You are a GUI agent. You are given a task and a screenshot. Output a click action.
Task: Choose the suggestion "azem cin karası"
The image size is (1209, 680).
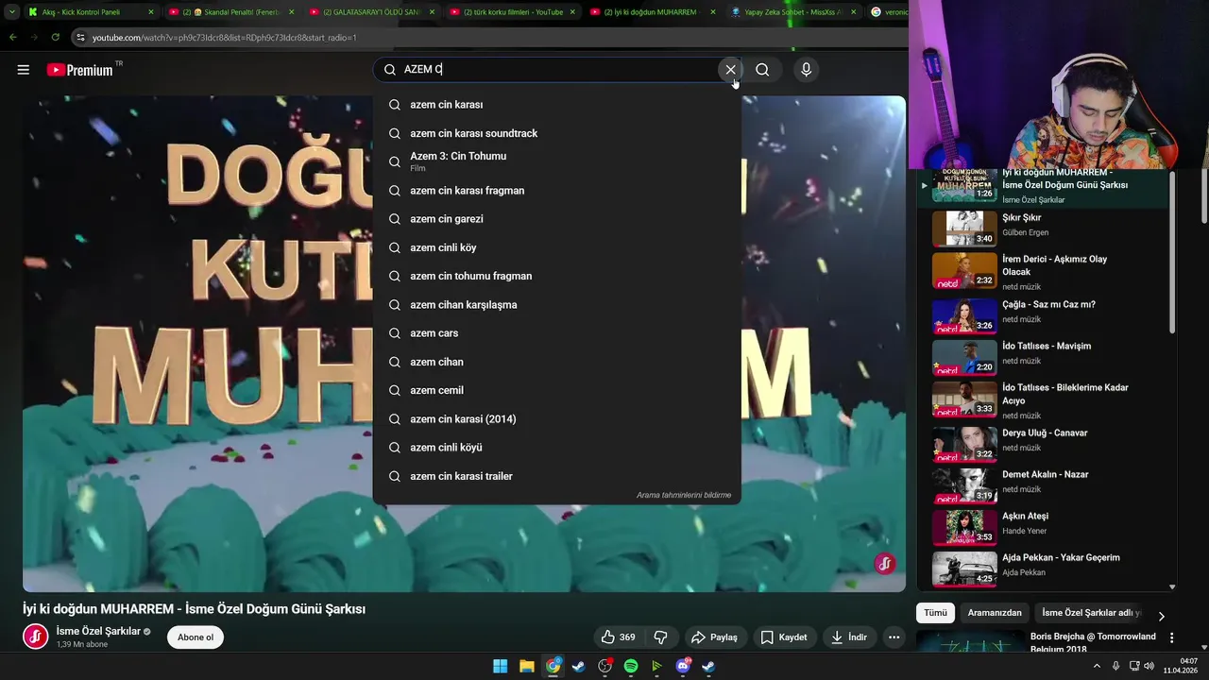tap(557, 105)
